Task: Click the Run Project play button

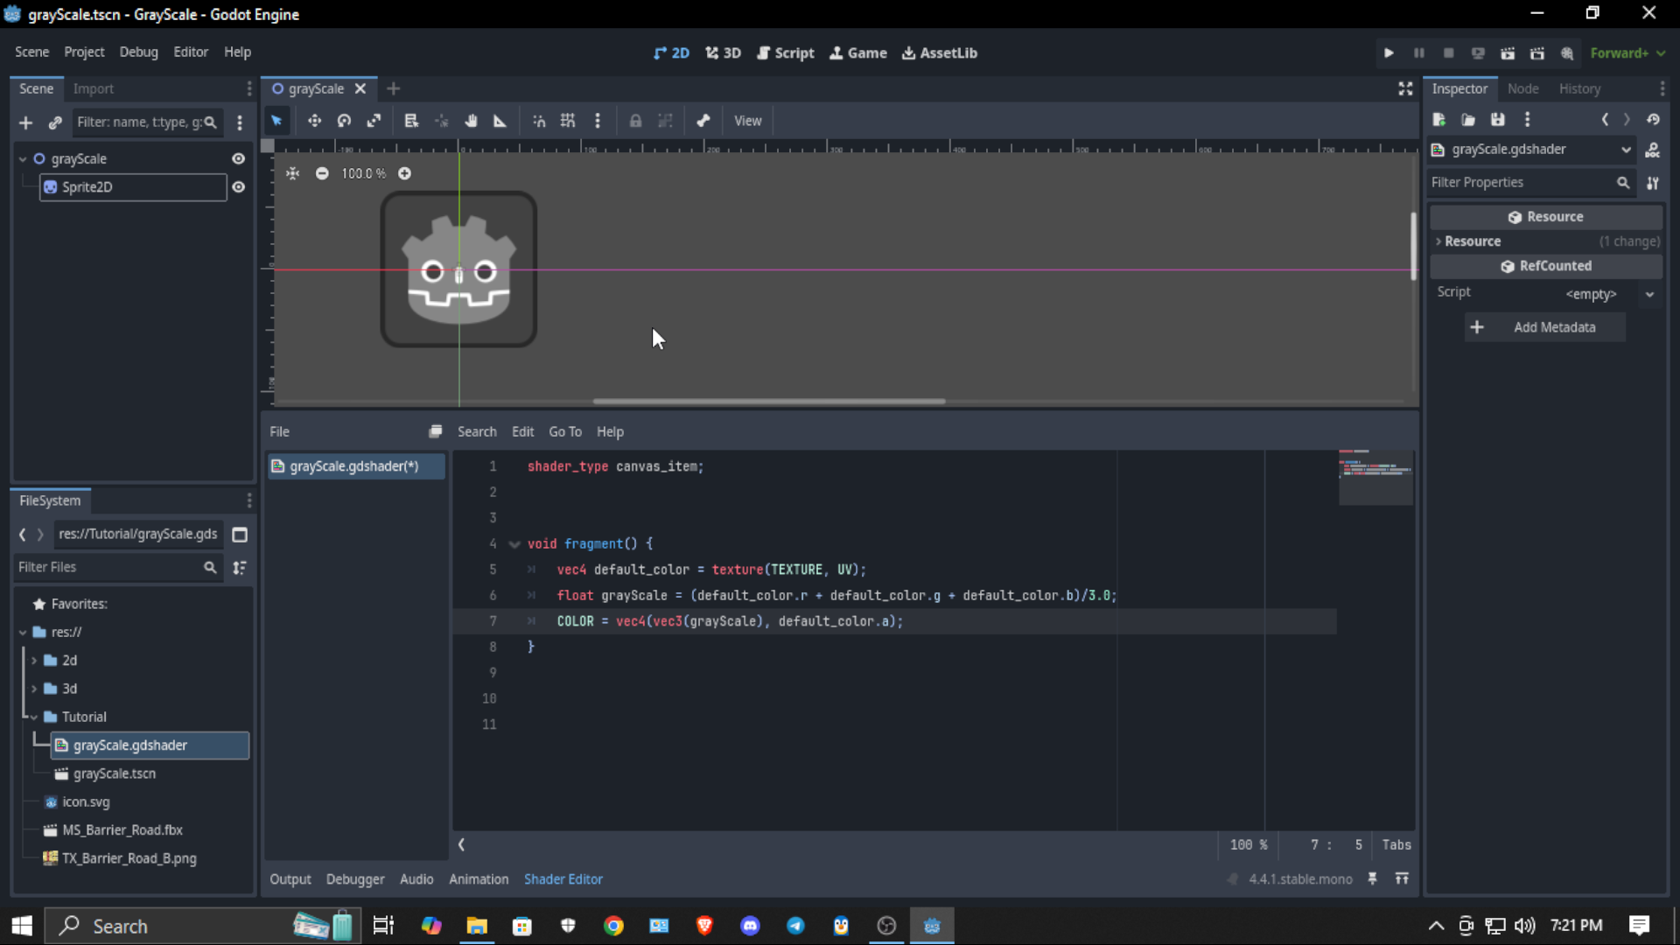Action: [x=1389, y=52]
